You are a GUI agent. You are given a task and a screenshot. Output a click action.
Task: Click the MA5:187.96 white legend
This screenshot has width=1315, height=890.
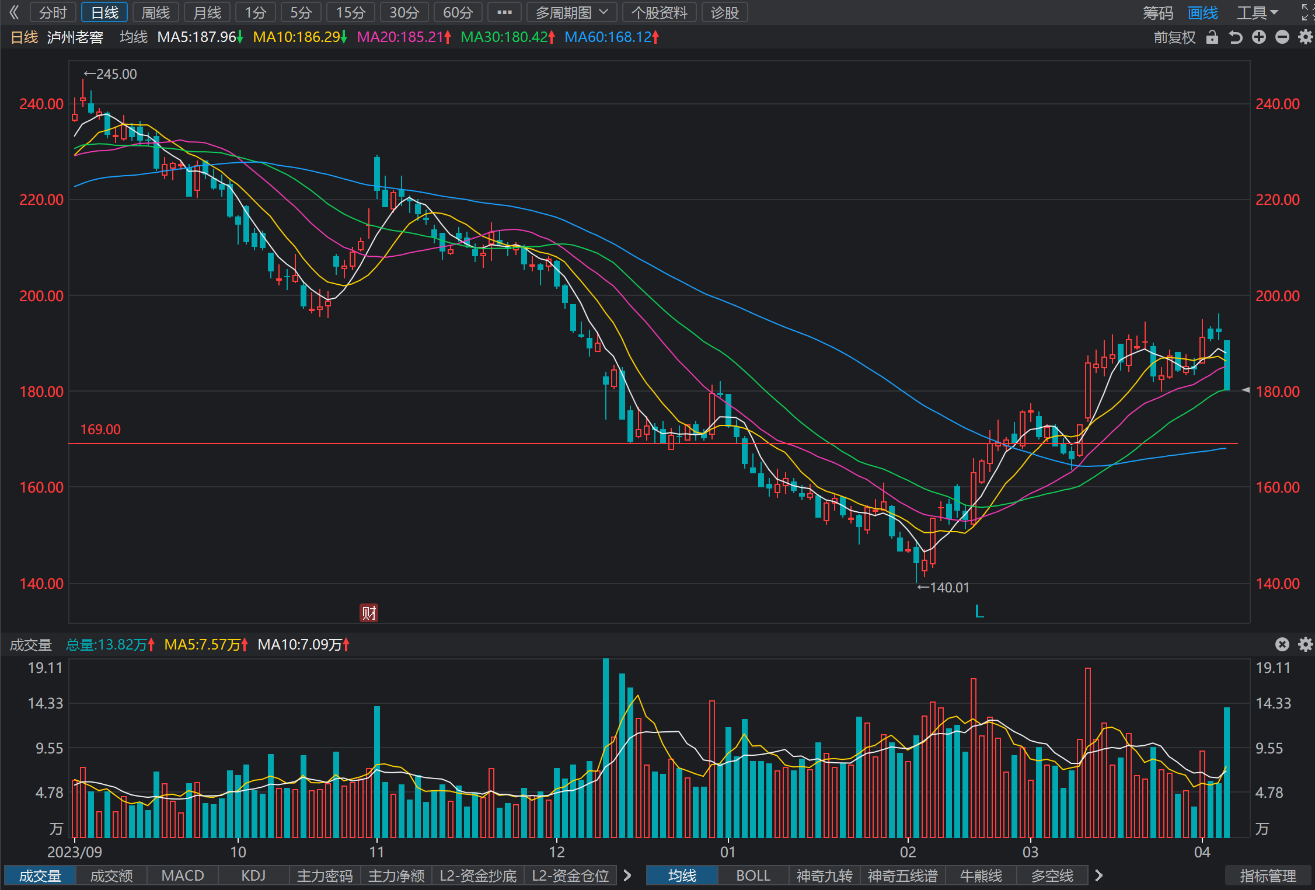200,37
